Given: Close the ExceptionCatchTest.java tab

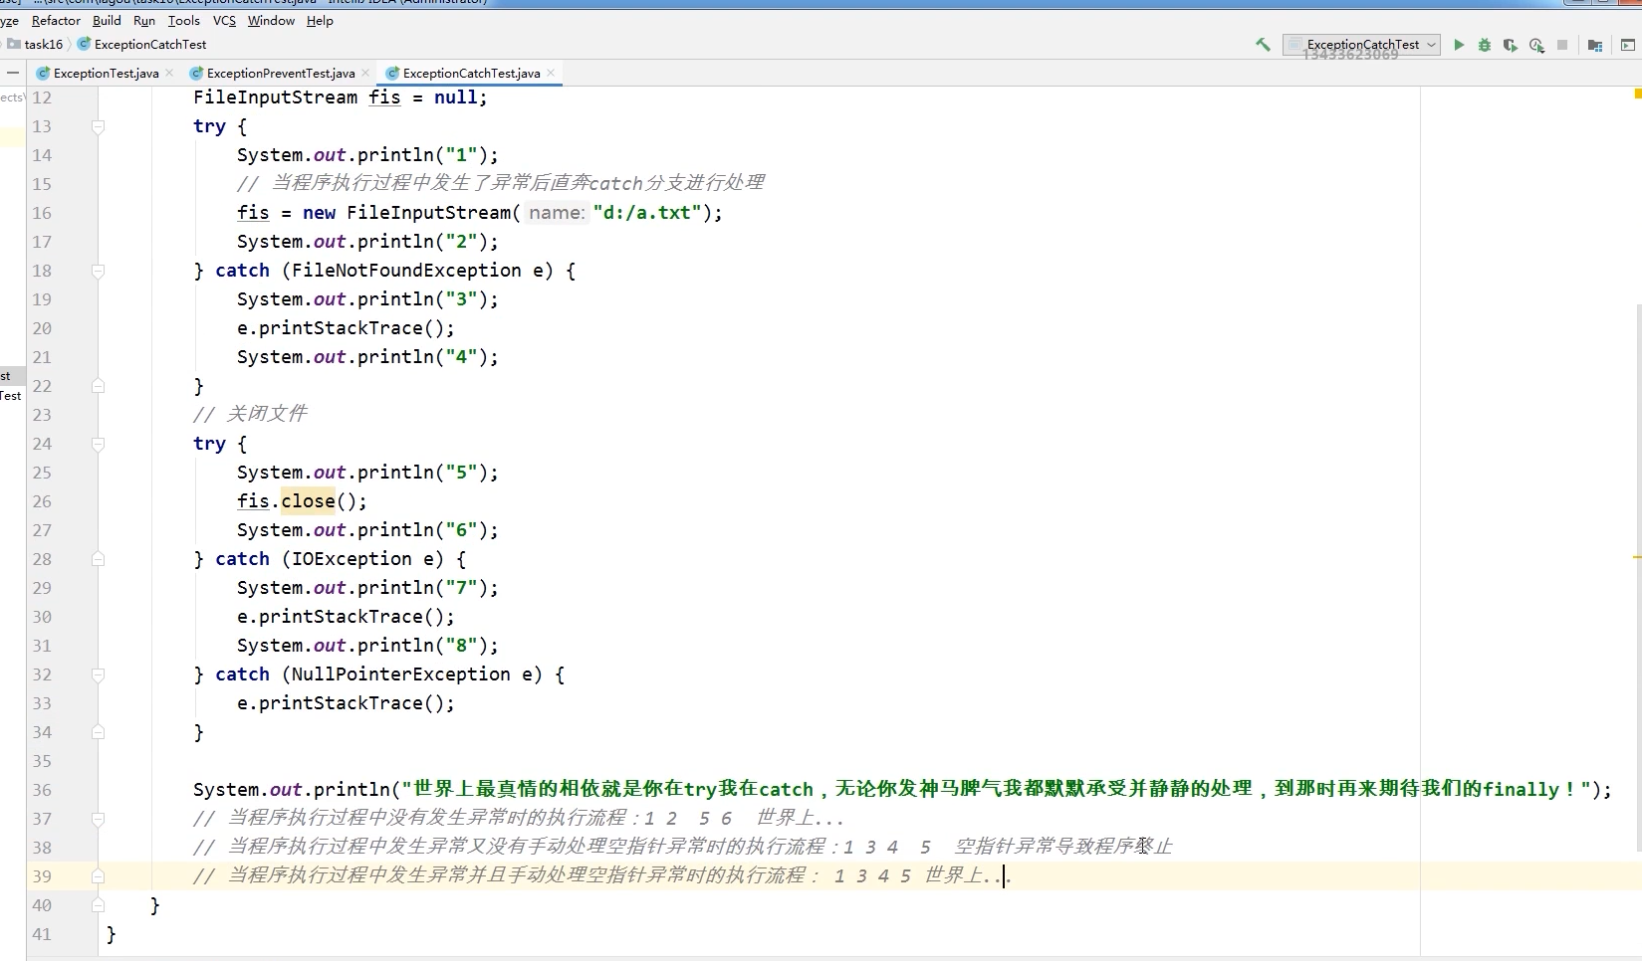Looking at the screenshot, I should [x=551, y=73].
